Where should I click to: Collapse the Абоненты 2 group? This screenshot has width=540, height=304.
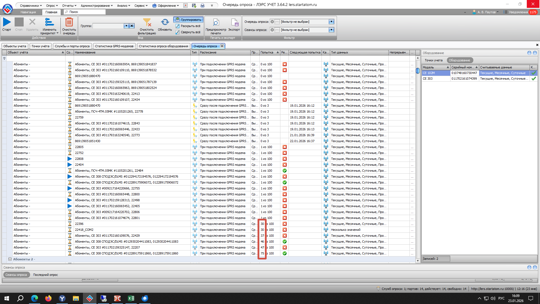(x=10, y=259)
